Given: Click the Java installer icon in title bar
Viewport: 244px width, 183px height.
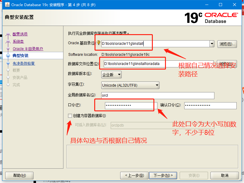Looking at the screenshot, I should click(7, 5).
